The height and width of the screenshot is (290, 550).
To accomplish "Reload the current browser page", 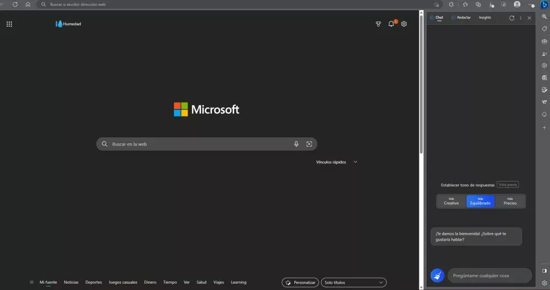I will (x=15, y=4).
